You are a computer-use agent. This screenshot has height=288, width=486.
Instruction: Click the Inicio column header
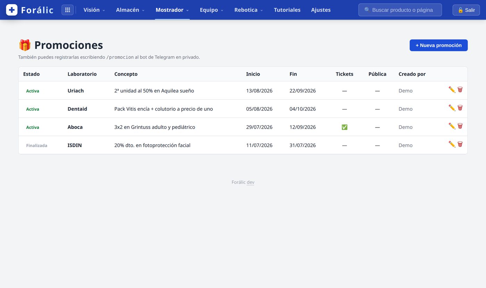[253, 74]
